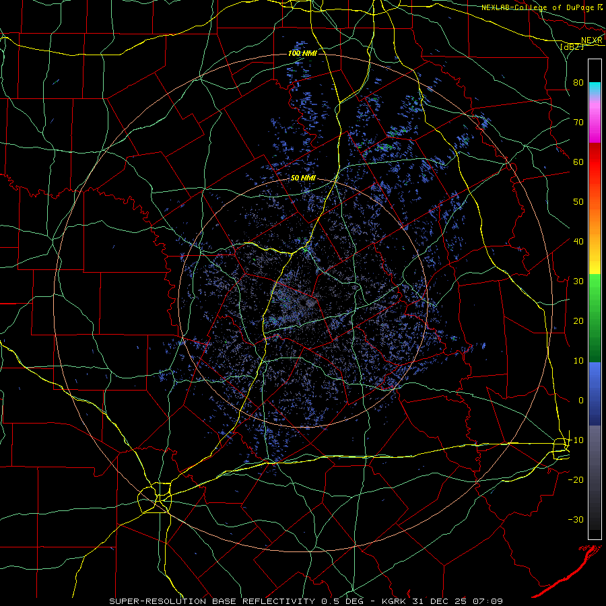Click the Super-Resolution Base Reflectivity caption
Screen dimensions: 606x606
tap(212, 601)
